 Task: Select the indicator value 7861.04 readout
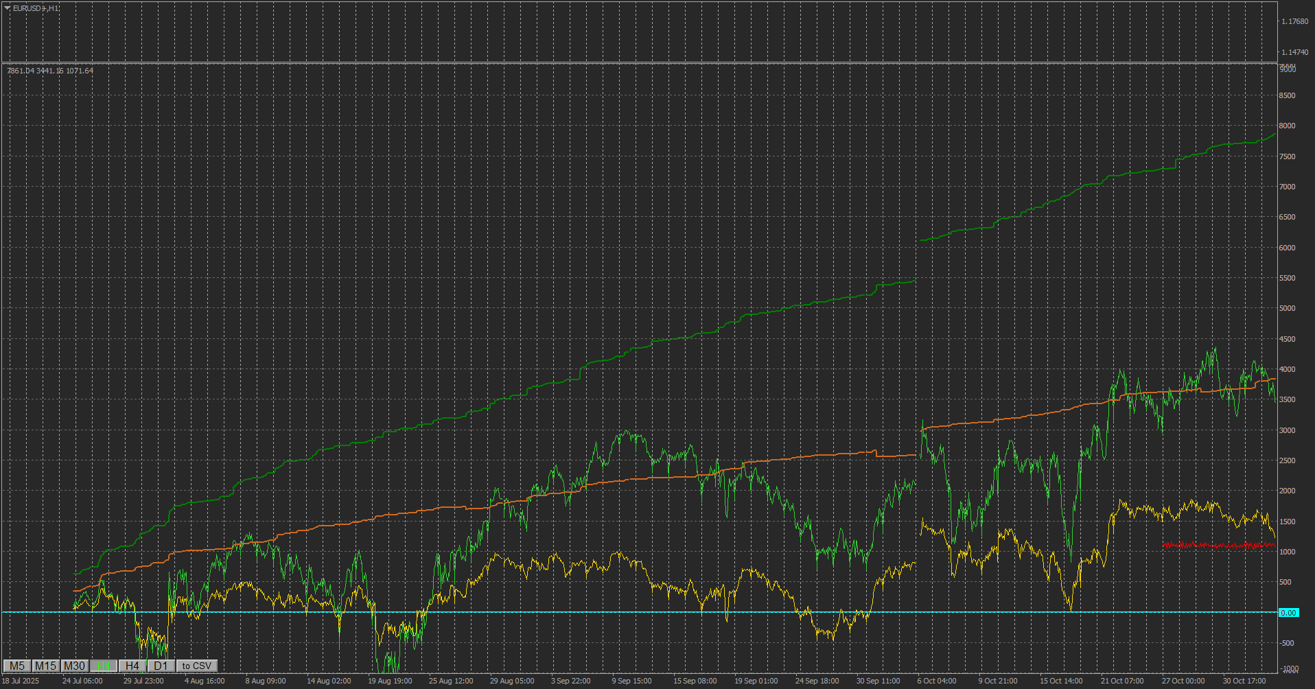pos(21,71)
